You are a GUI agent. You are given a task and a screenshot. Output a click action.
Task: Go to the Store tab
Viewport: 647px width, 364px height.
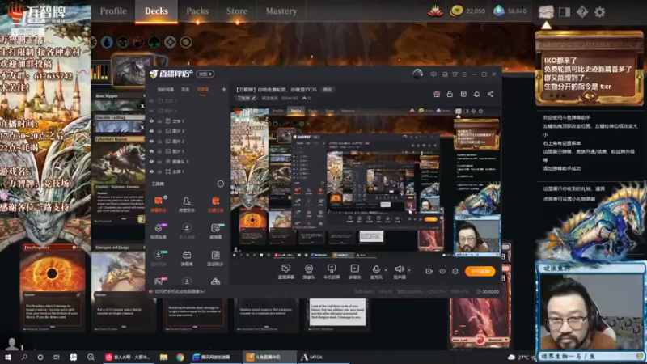[237, 11]
